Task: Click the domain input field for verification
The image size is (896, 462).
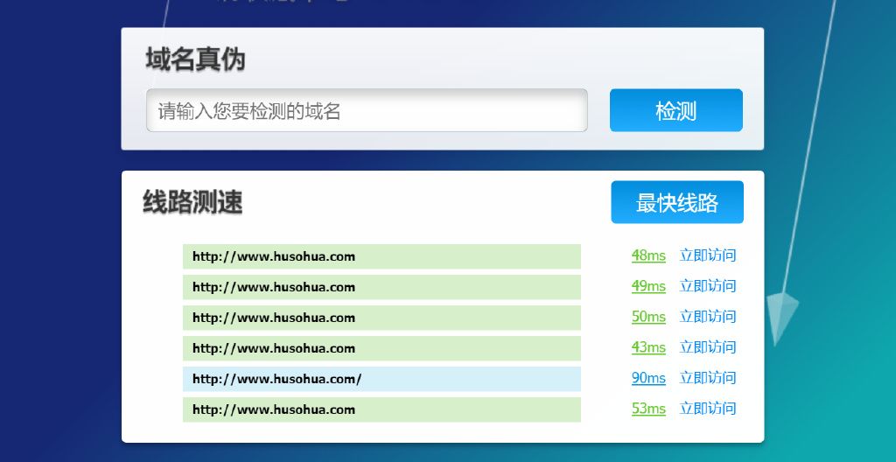Action: tap(367, 111)
